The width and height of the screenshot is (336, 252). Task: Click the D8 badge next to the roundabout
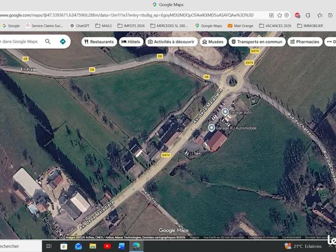[x=206, y=77]
